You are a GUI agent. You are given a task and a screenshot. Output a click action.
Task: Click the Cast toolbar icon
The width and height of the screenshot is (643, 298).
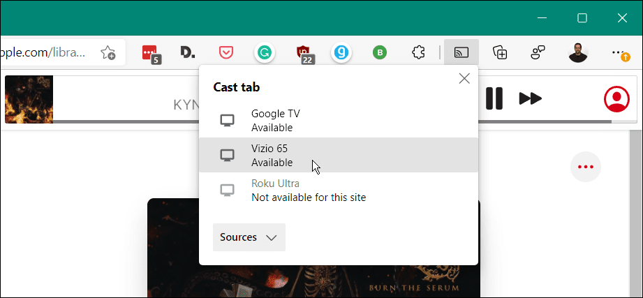(461, 52)
